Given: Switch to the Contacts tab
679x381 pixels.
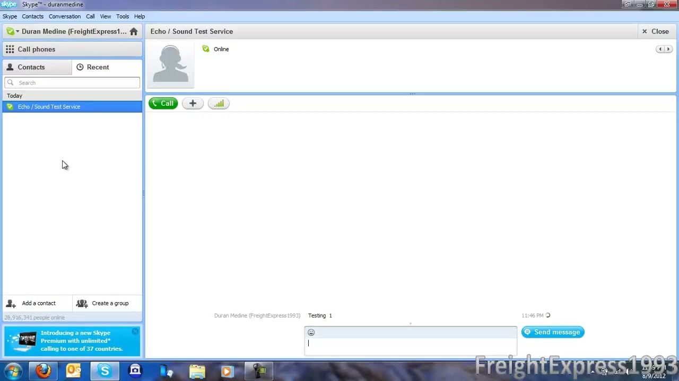Looking at the screenshot, I should (x=37, y=67).
